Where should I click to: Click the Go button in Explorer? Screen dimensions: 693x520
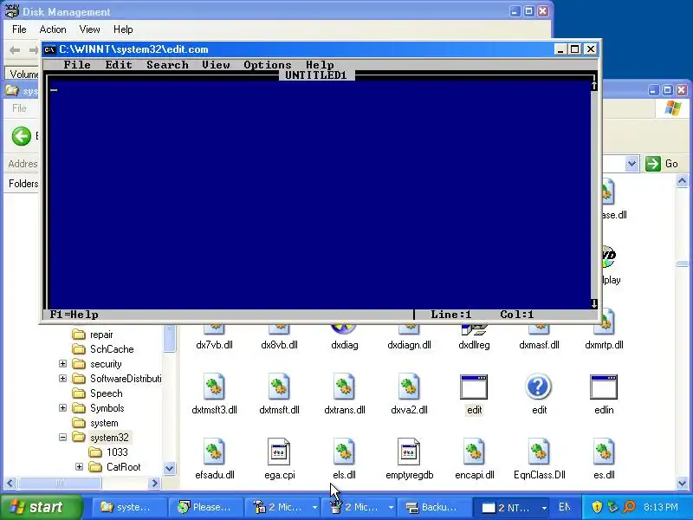point(662,164)
